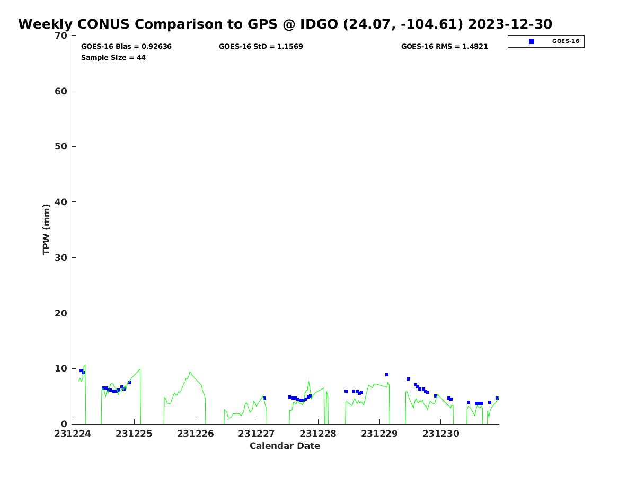Click the 231226 x-axis tick label

(196, 434)
